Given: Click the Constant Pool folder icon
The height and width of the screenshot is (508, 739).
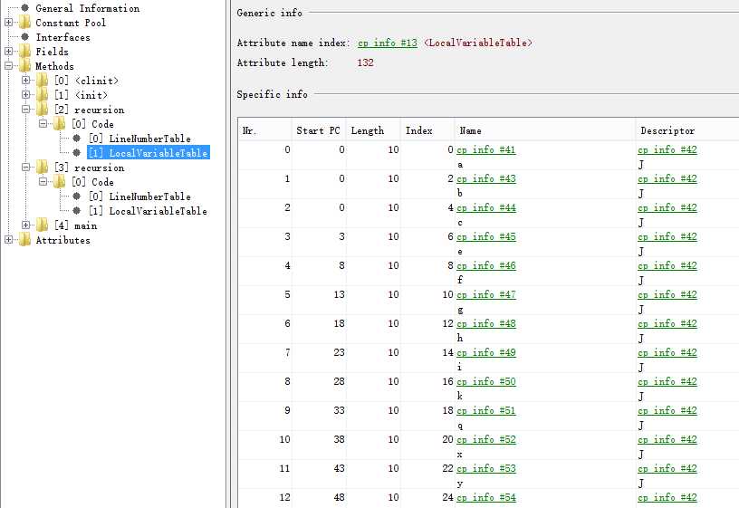Looking at the screenshot, I should pos(24,23).
